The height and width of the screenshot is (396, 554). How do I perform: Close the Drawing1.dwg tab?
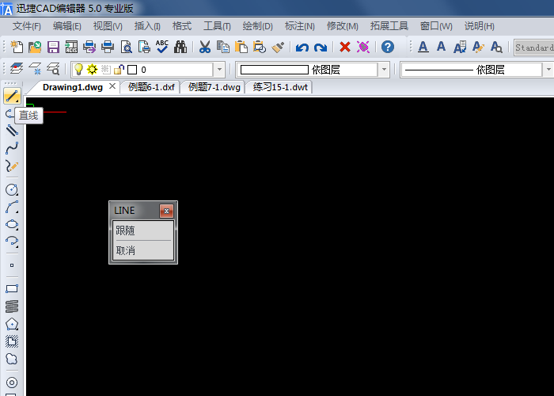point(112,86)
